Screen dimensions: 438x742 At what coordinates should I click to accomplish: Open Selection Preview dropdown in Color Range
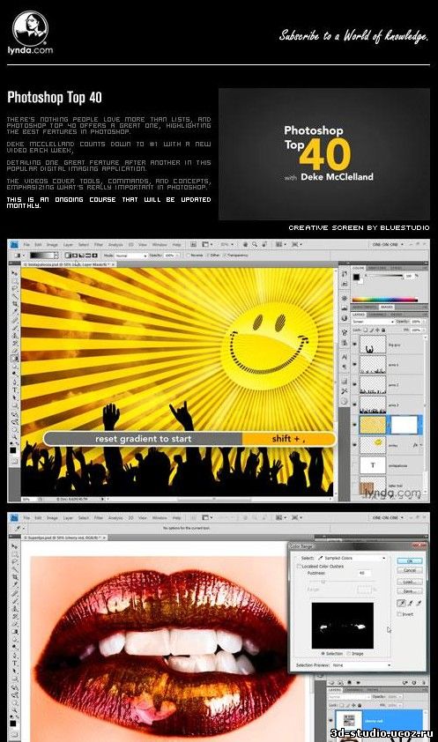coord(362,664)
